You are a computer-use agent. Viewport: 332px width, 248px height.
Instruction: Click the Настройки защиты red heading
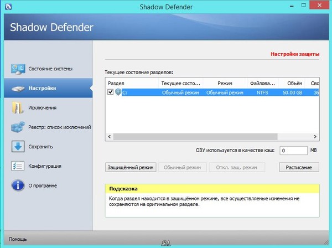295,54
